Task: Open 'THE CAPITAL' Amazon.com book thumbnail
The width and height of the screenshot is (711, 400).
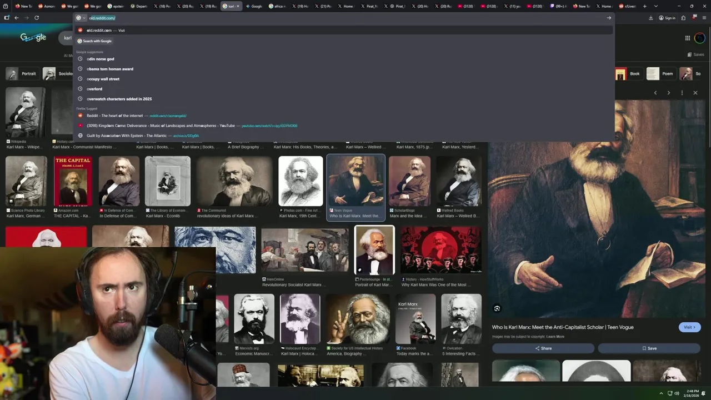Action: coord(73,181)
